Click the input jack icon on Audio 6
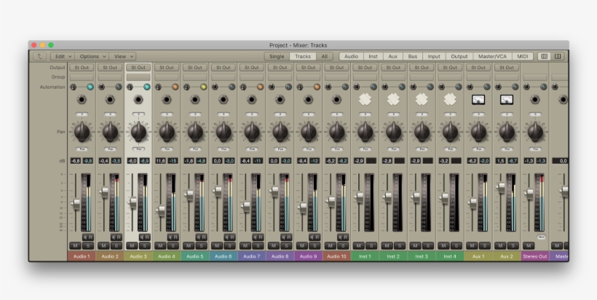The height and width of the screenshot is (300, 597). (x=223, y=100)
